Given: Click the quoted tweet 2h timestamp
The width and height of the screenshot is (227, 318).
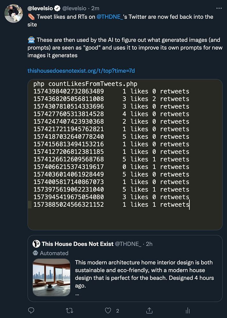Looking at the screenshot, I should [149, 244].
